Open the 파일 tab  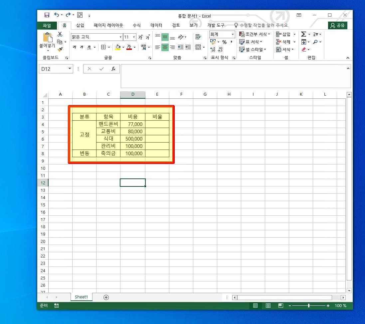[47, 25]
